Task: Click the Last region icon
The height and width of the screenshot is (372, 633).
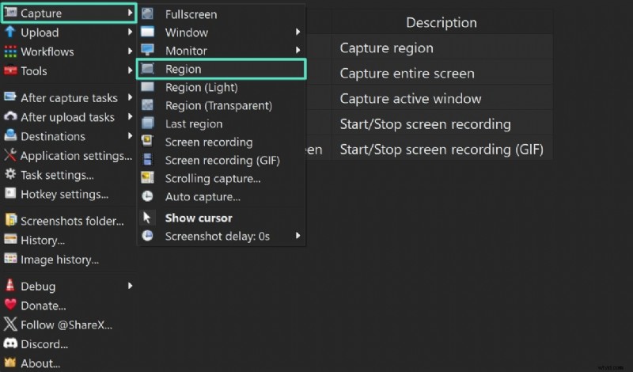Action: pos(148,123)
